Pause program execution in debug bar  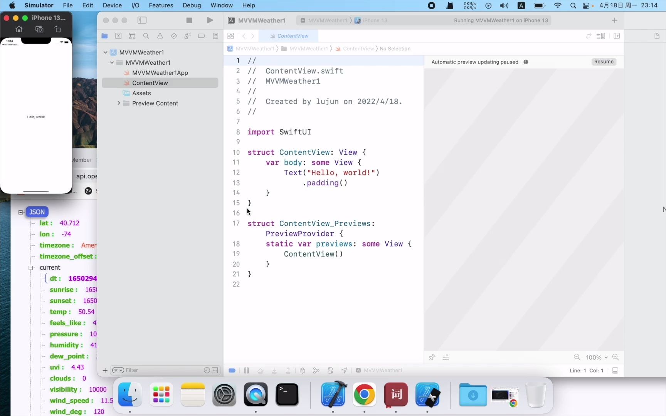coord(246,371)
